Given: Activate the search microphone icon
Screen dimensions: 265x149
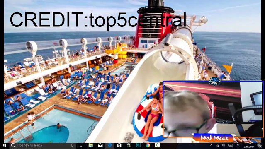Looking at the screenshot, I should pos(72,145).
